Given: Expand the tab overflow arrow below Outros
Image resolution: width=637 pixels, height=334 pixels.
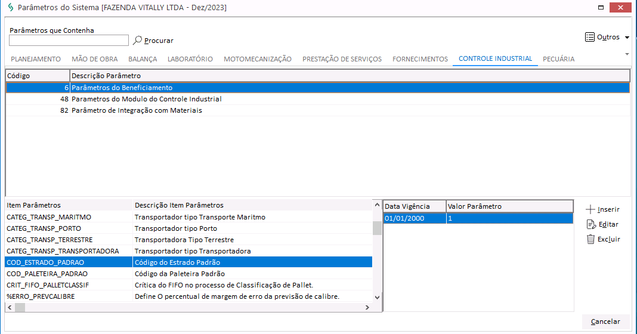Looking at the screenshot, I should tap(627, 54).
